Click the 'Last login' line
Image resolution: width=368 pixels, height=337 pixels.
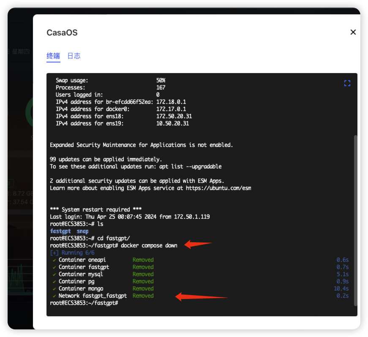tap(130, 217)
